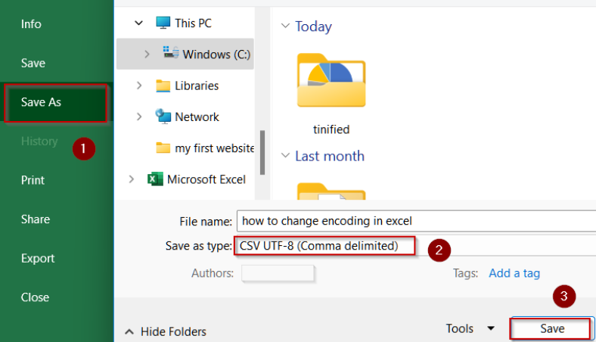Select the Windows (C:) drive icon

pos(170,53)
